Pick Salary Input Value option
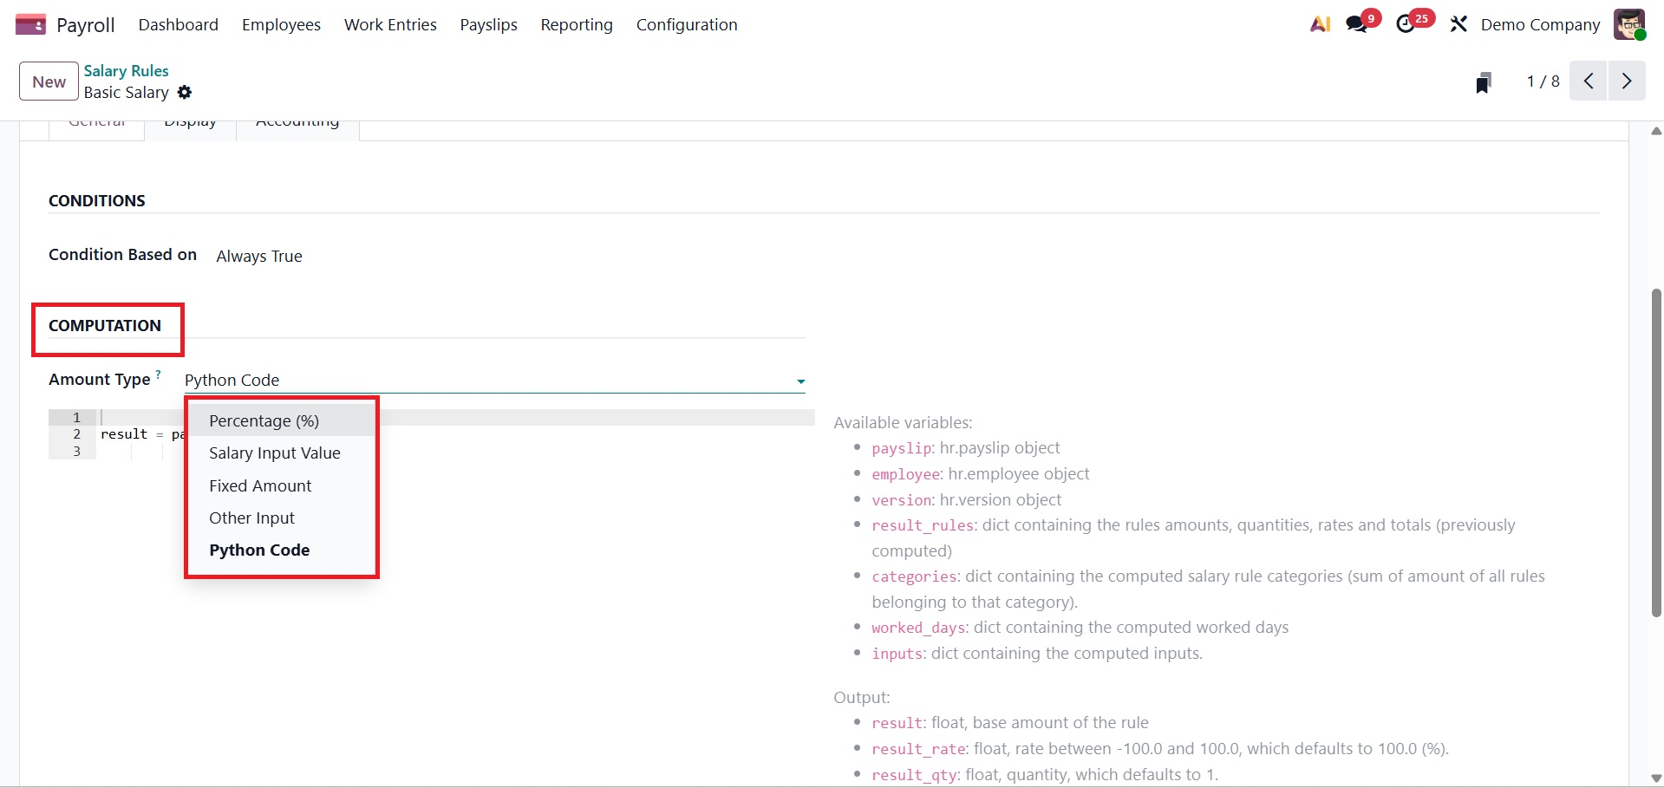 click(x=274, y=453)
